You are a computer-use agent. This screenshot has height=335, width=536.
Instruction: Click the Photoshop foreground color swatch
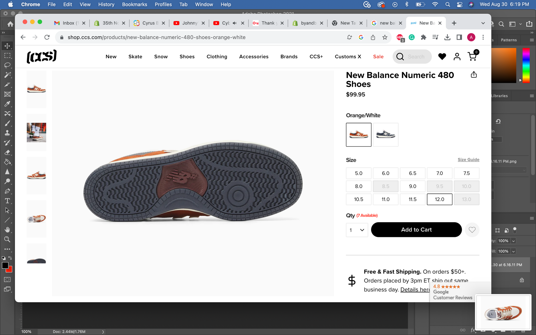click(x=5, y=265)
